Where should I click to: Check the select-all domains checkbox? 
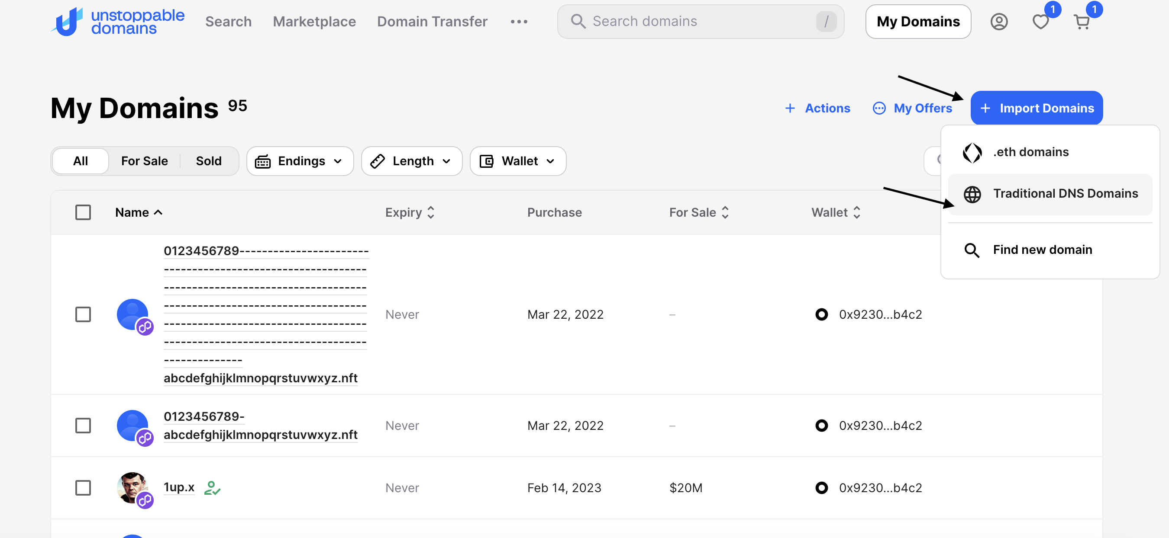point(83,211)
